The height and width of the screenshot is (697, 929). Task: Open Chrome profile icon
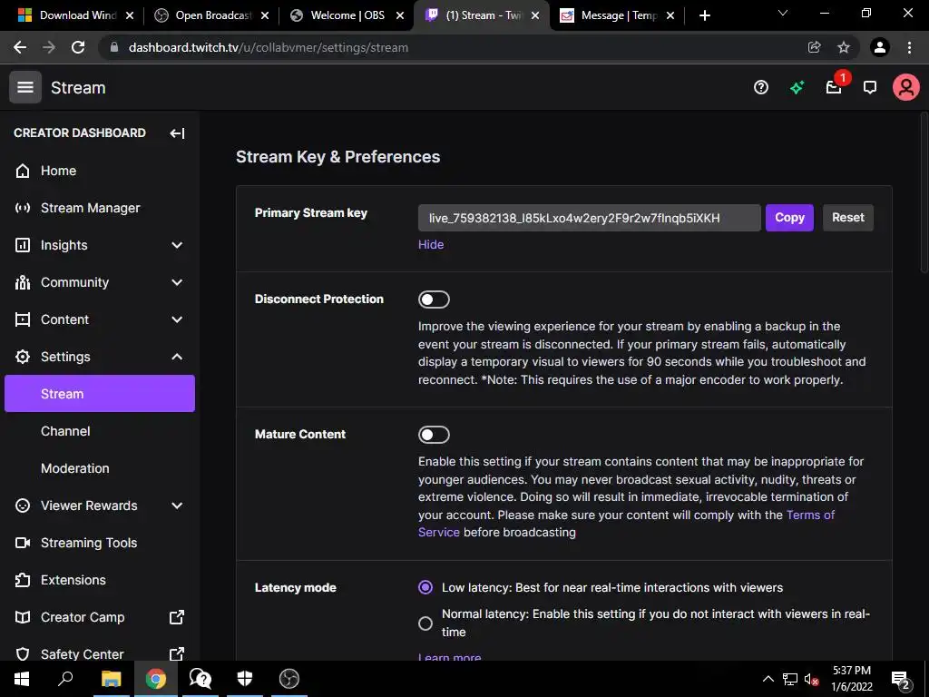coord(880,47)
